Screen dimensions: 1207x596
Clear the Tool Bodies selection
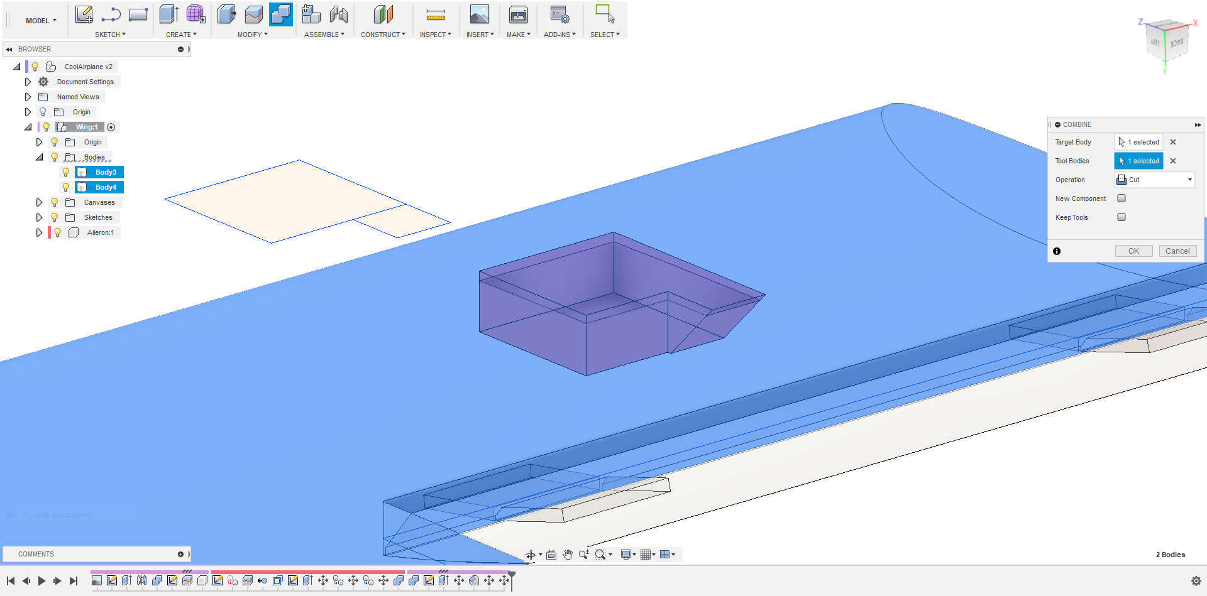[1173, 161]
